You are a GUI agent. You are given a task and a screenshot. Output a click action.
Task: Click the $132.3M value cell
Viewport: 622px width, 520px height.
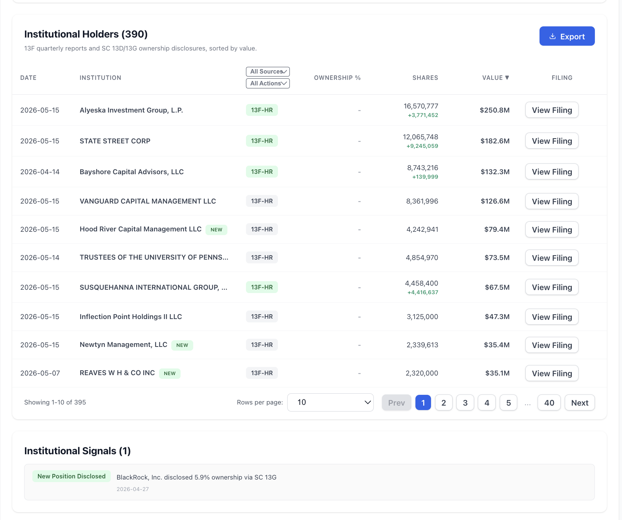click(495, 172)
